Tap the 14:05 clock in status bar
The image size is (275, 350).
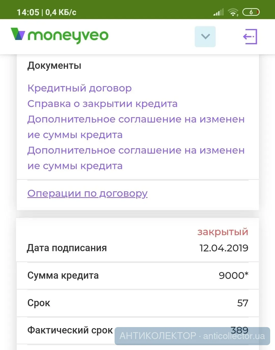28,12
